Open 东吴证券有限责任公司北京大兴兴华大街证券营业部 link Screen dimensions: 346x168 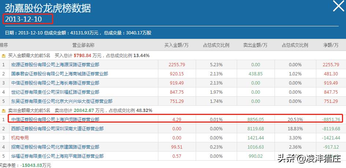[x=62, y=101]
